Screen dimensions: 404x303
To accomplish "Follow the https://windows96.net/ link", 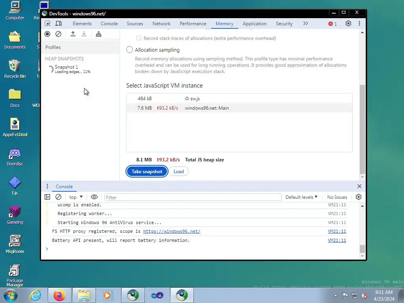I will pyautogui.click(x=172, y=231).
